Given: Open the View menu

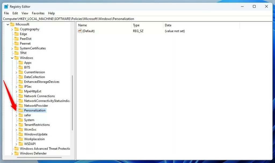Looking at the screenshot, I should [x=25, y=13].
